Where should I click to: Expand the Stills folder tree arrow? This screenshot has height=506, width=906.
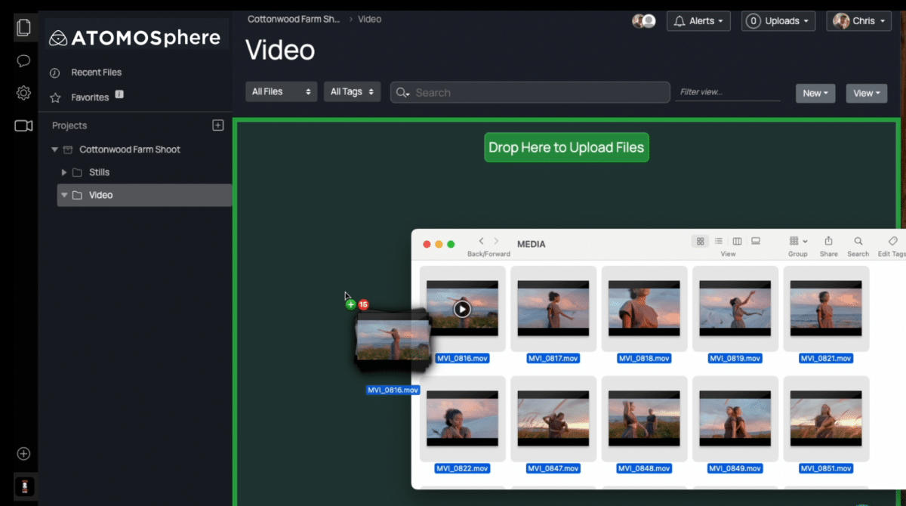[x=64, y=172]
